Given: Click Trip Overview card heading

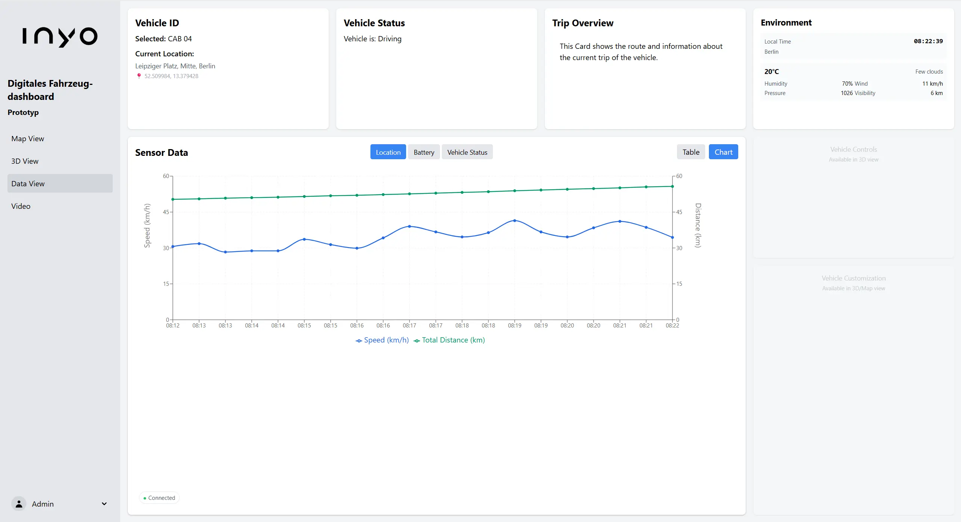Looking at the screenshot, I should click(583, 23).
